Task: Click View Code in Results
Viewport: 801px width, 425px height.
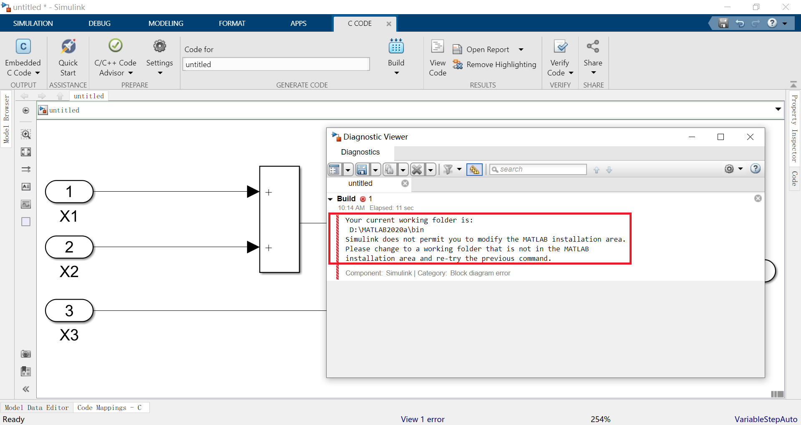Action: (437, 57)
